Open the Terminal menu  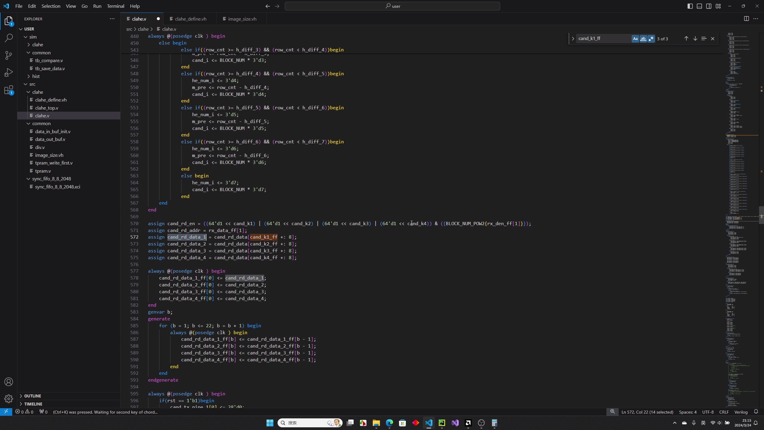click(115, 6)
